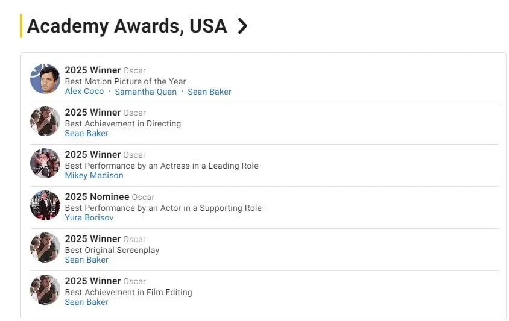
Task: Click the Yura Borisov nominee thumbnail
Action: point(45,205)
